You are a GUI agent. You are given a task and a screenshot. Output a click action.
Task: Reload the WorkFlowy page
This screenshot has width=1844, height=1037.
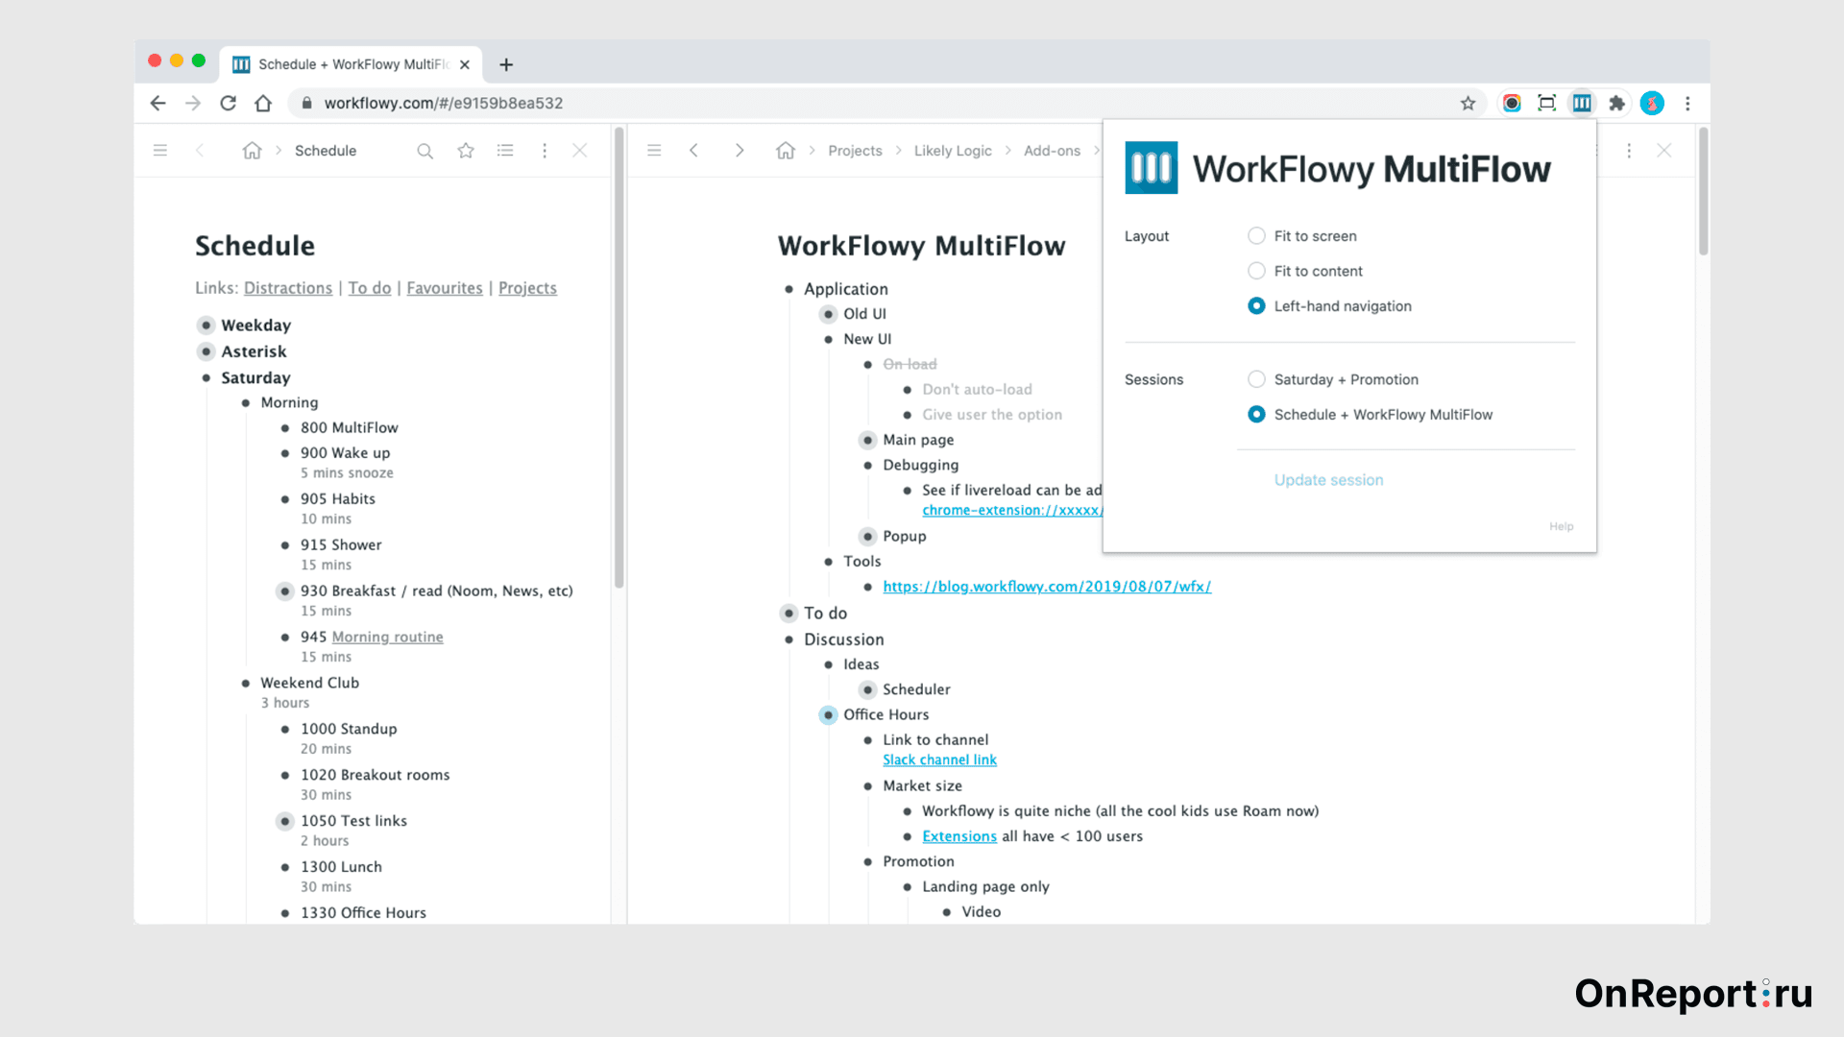pyautogui.click(x=228, y=104)
